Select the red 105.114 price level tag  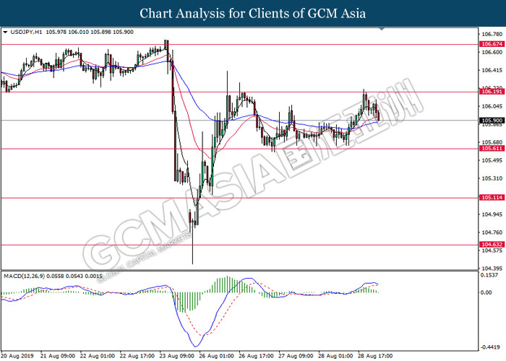coord(492,198)
